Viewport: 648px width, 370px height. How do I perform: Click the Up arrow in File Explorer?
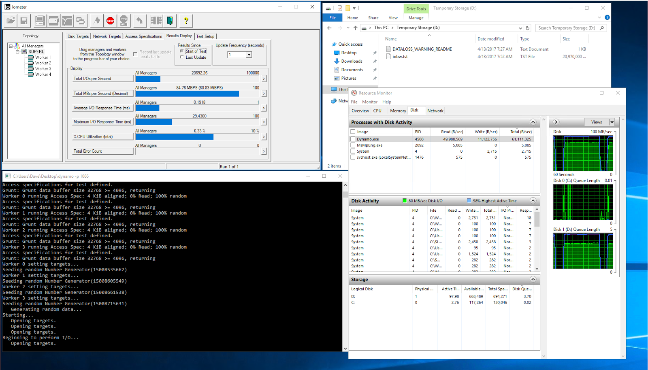click(x=355, y=28)
